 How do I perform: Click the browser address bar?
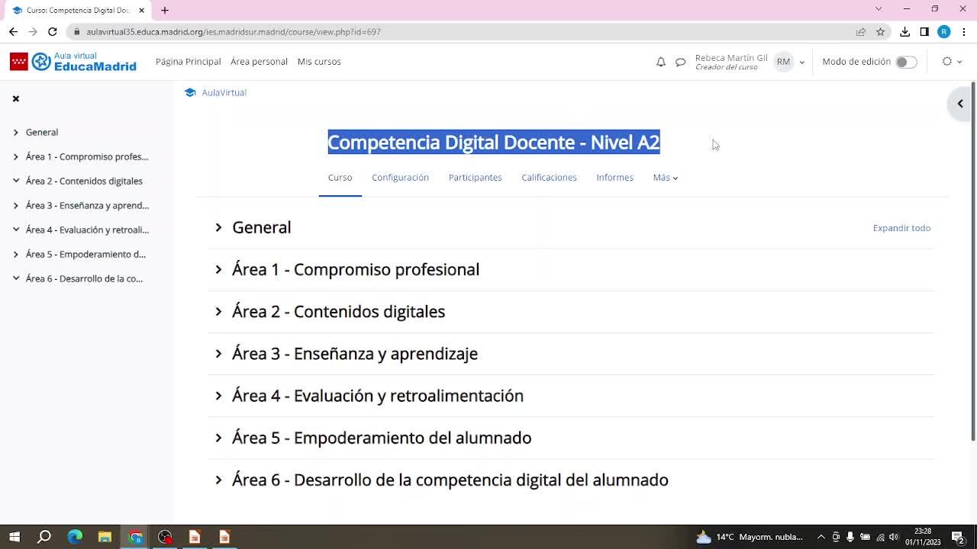point(458,32)
